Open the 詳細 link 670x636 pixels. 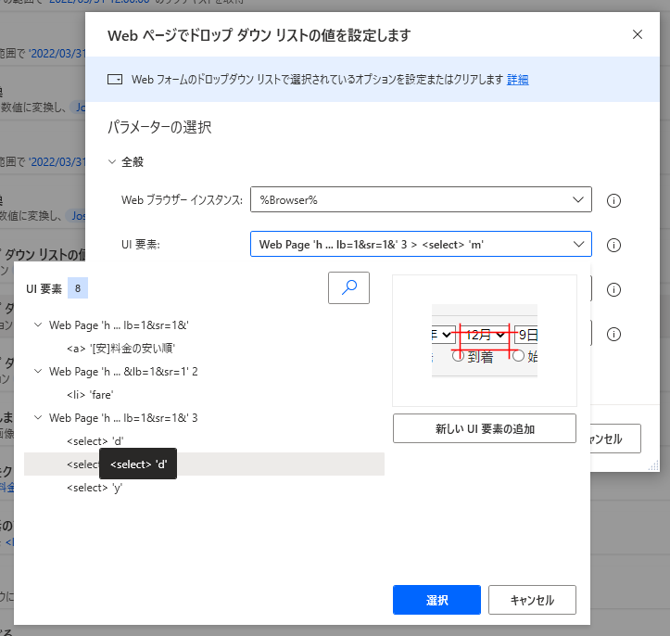517,80
